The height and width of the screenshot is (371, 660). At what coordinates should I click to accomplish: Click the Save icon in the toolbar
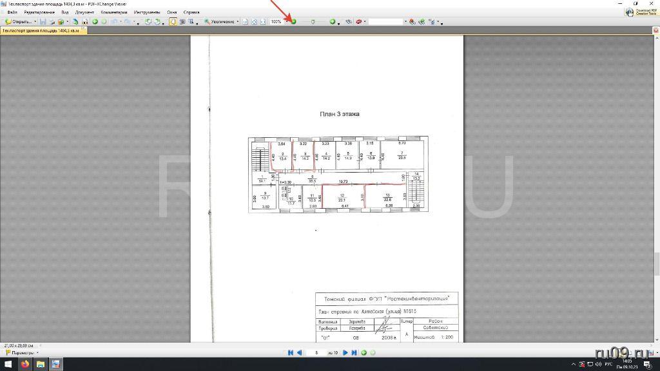(43, 21)
